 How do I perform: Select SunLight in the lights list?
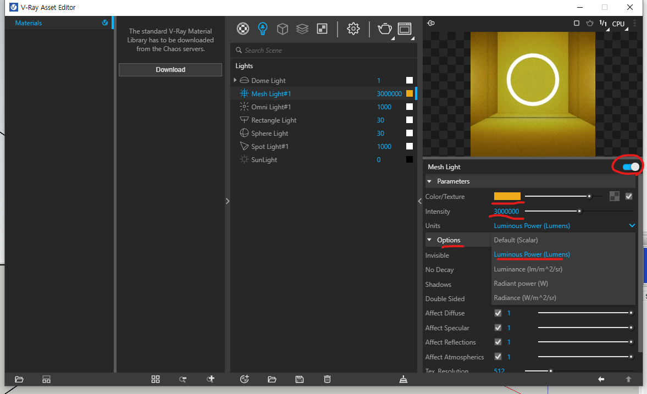[x=264, y=160]
